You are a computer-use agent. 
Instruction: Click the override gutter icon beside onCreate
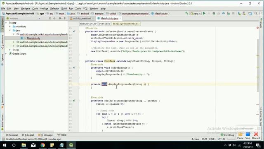click(74, 31)
